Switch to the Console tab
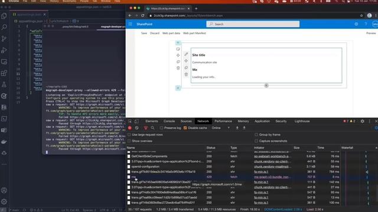 pyautogui.click(x=170, y=121)
